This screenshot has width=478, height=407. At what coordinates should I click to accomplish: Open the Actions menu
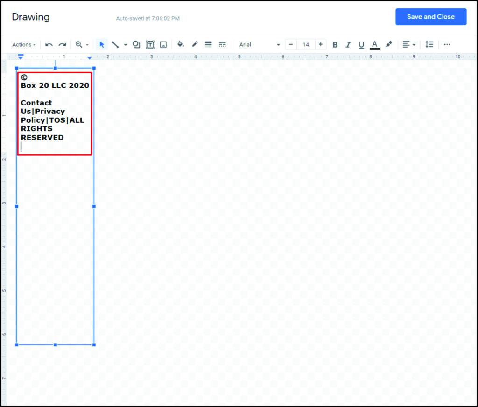click(23, 44)
